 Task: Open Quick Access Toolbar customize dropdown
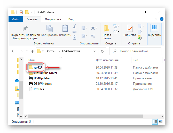click(32, 13)
